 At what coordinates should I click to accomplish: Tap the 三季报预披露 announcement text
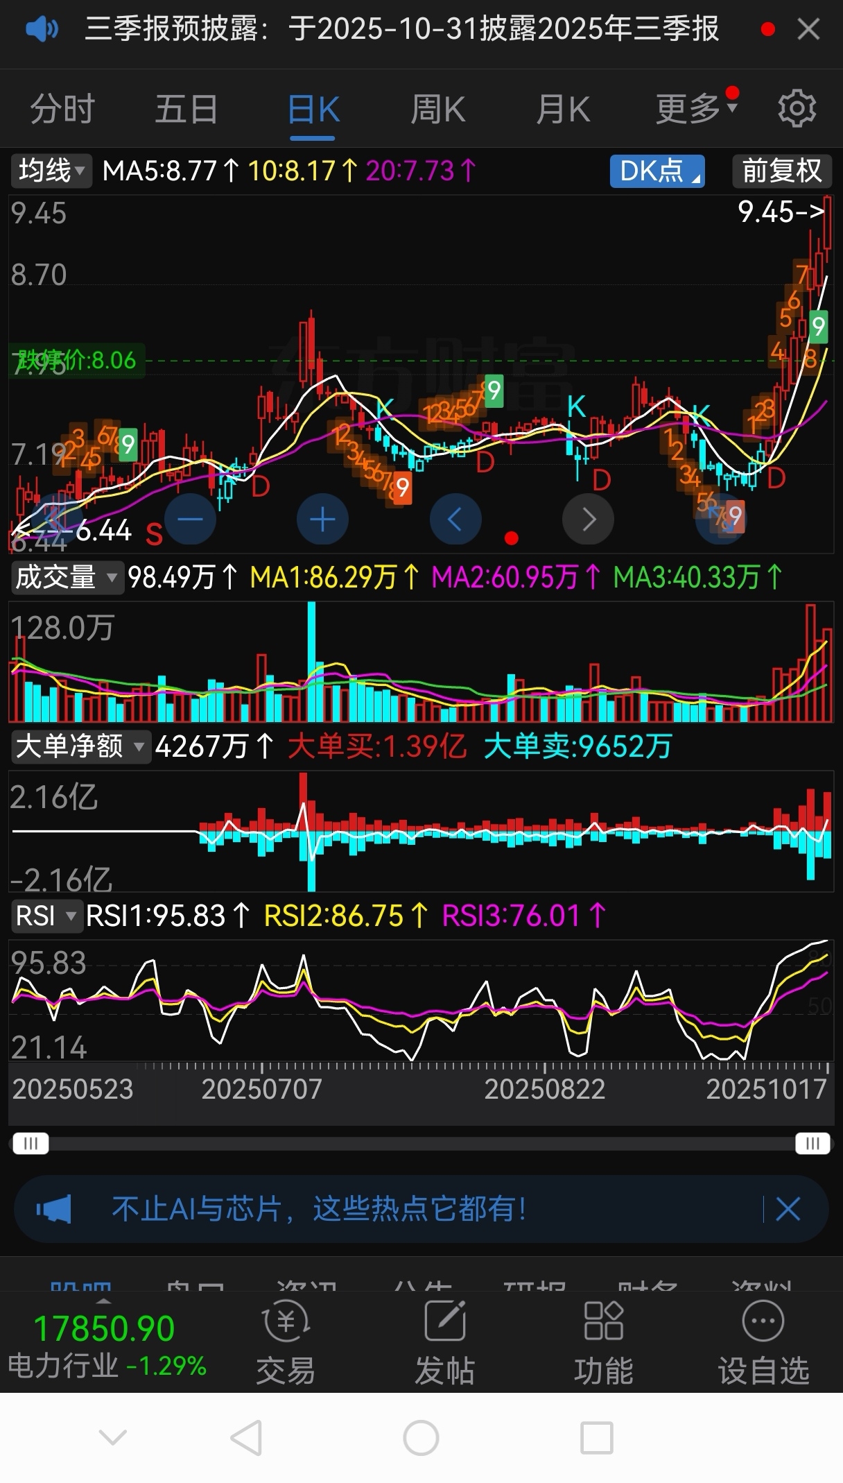coord(401,29)
